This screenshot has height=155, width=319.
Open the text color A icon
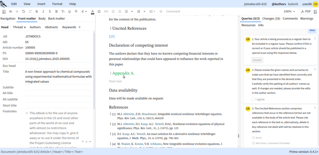[93, 12]
